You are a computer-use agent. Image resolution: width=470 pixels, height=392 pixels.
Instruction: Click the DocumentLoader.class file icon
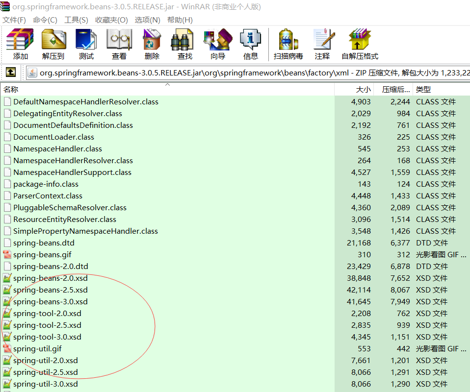coord(7,137)
